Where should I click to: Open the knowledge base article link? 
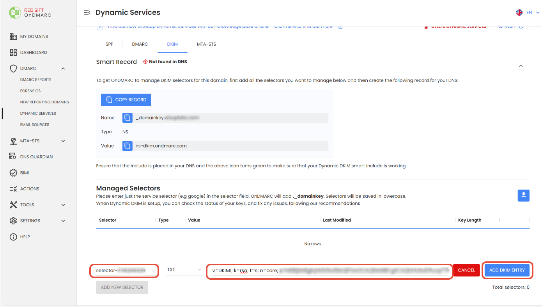point(303,27)
